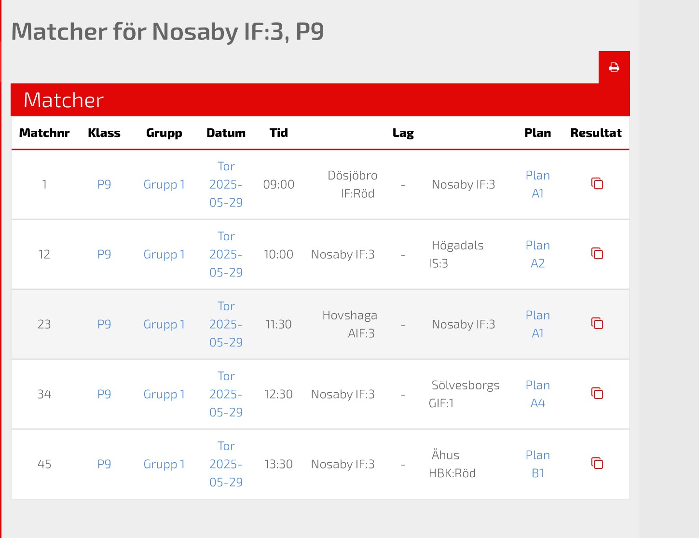This screenshot has width=699, height=538.
Task: Open Plan A4 link
Action: (x=537, y=394)
